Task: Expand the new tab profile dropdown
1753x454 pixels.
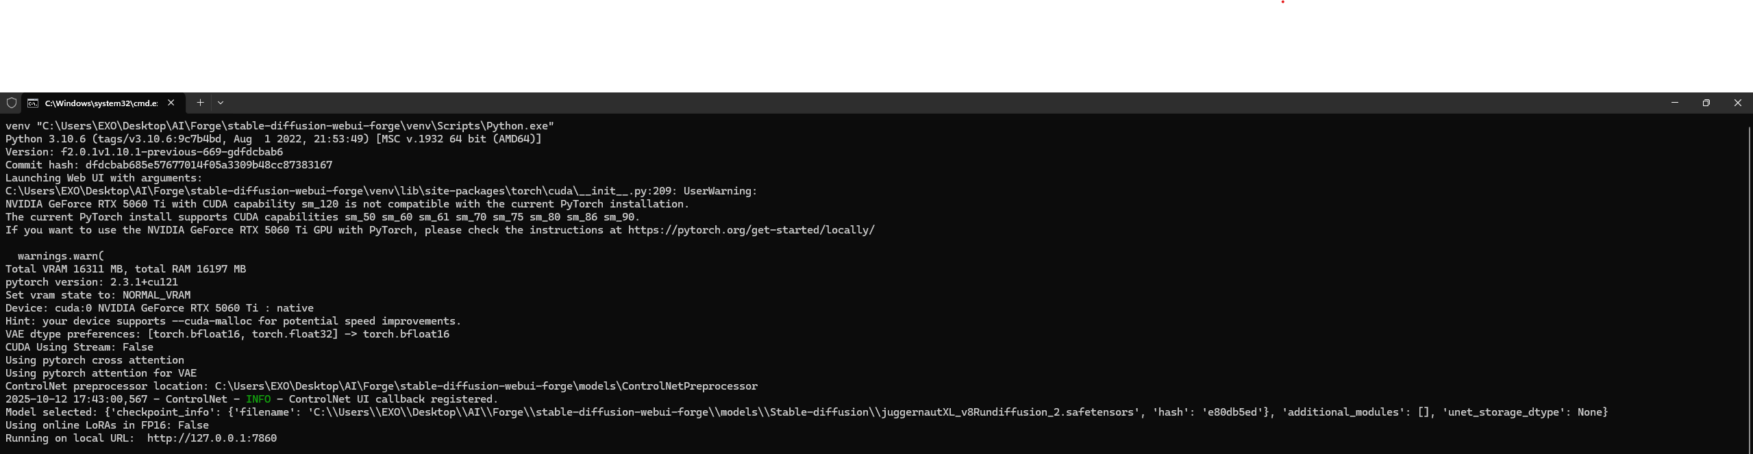Action: click(221, 103)
